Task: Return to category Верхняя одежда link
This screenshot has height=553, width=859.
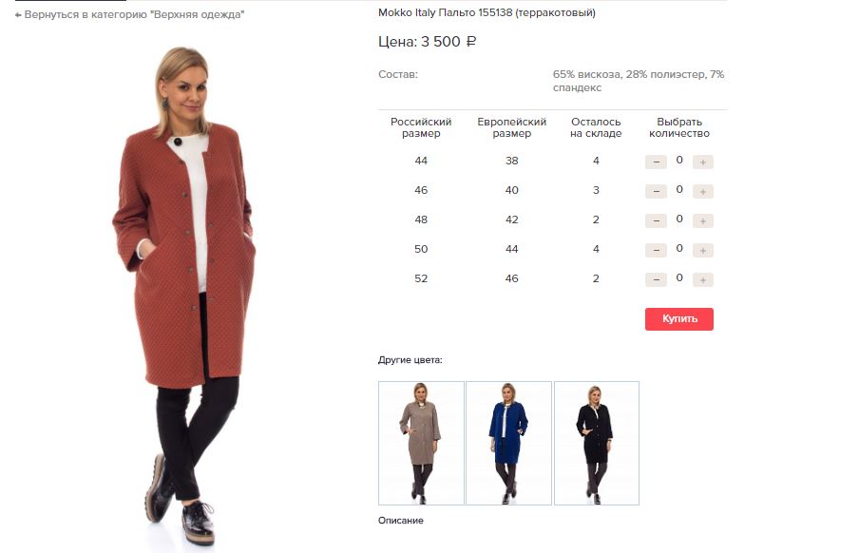Action: 134,15
